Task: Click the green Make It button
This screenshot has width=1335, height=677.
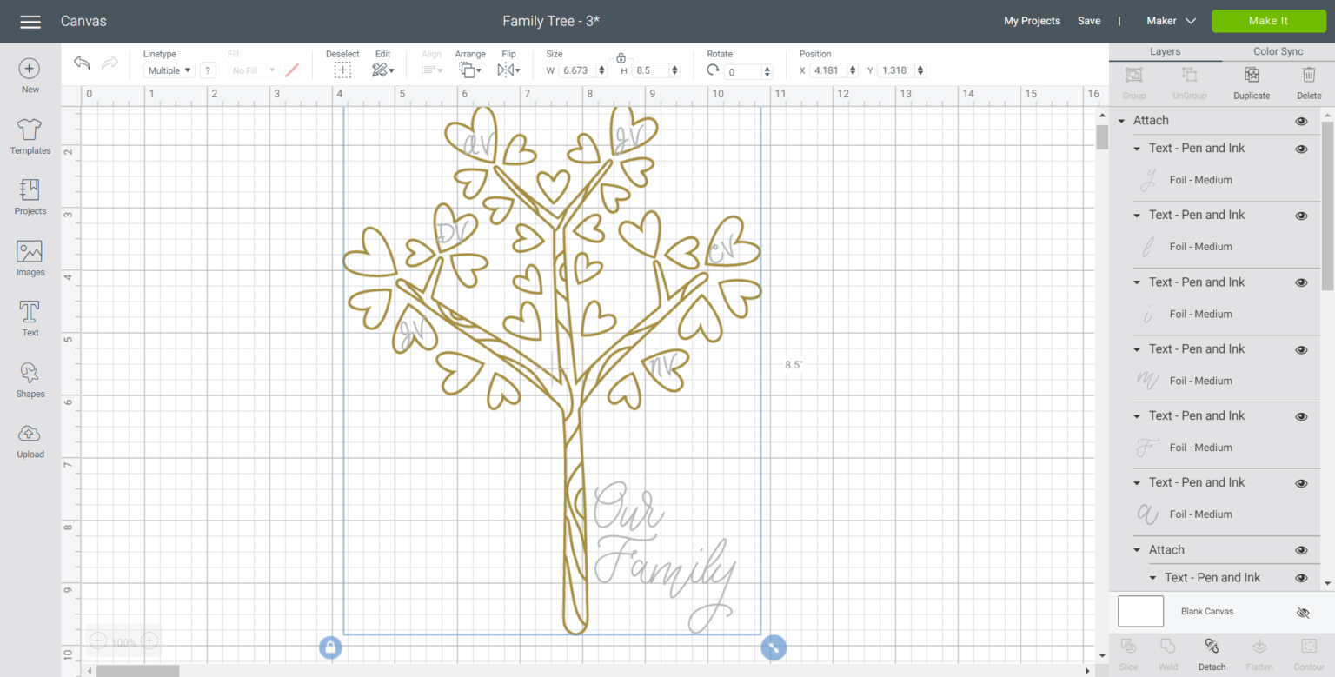Action: tap(1268, 20)
